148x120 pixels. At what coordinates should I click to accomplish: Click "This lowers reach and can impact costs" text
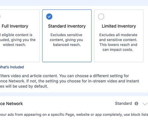click(118, 47)
